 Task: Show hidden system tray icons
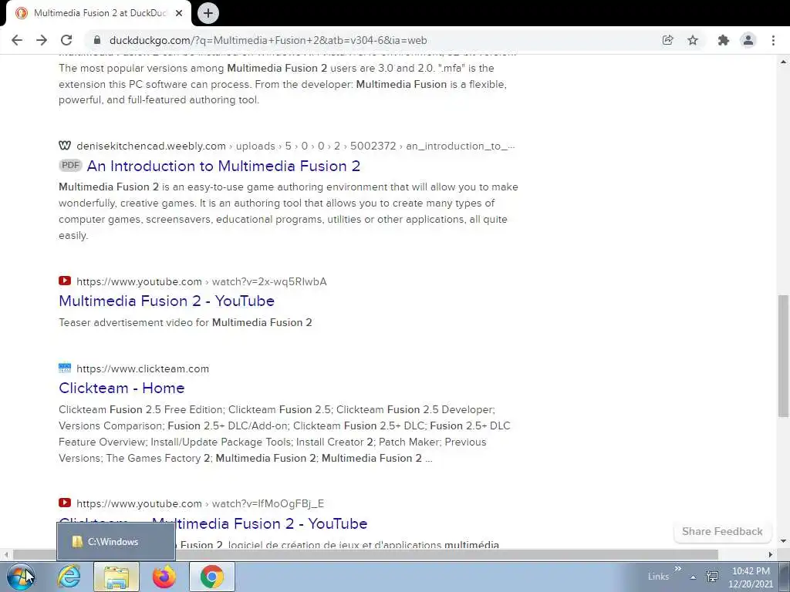coord(694,577)
